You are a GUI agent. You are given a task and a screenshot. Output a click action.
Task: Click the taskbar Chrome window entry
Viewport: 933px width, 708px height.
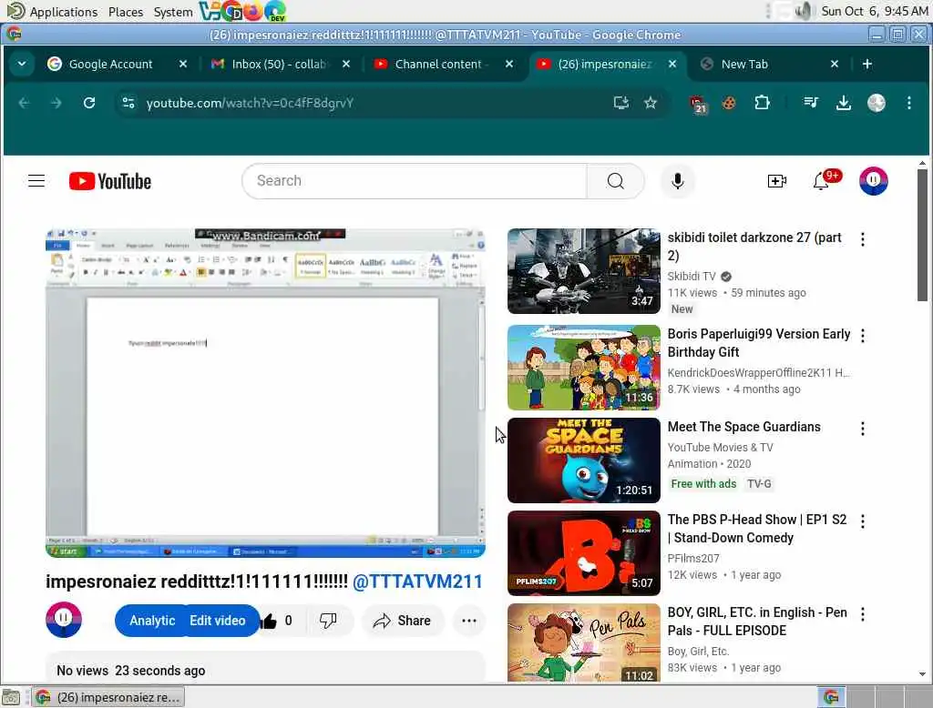click(108, 697)
